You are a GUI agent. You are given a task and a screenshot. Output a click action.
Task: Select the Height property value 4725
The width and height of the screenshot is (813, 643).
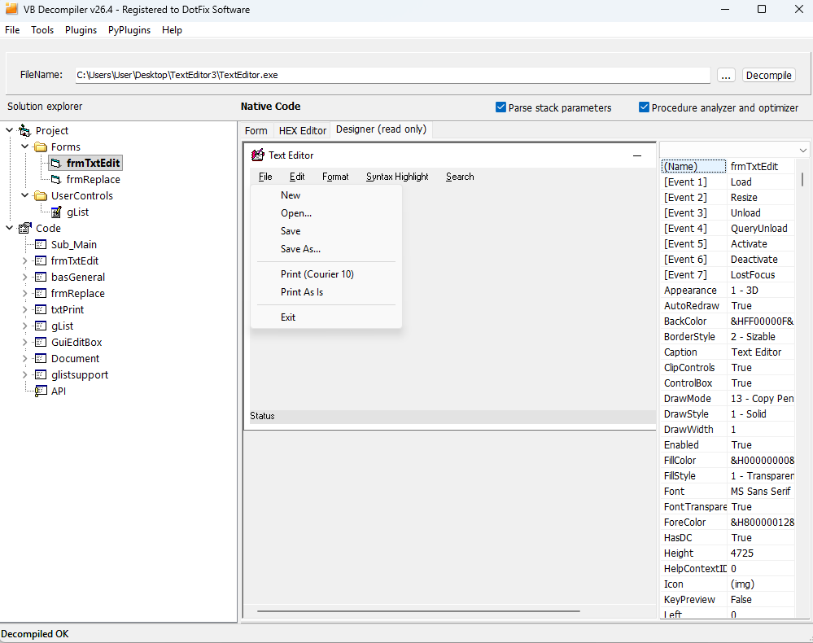[761, 553]
